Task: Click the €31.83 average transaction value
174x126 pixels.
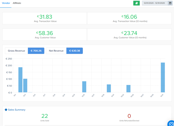Action: [x=45, y=17]
